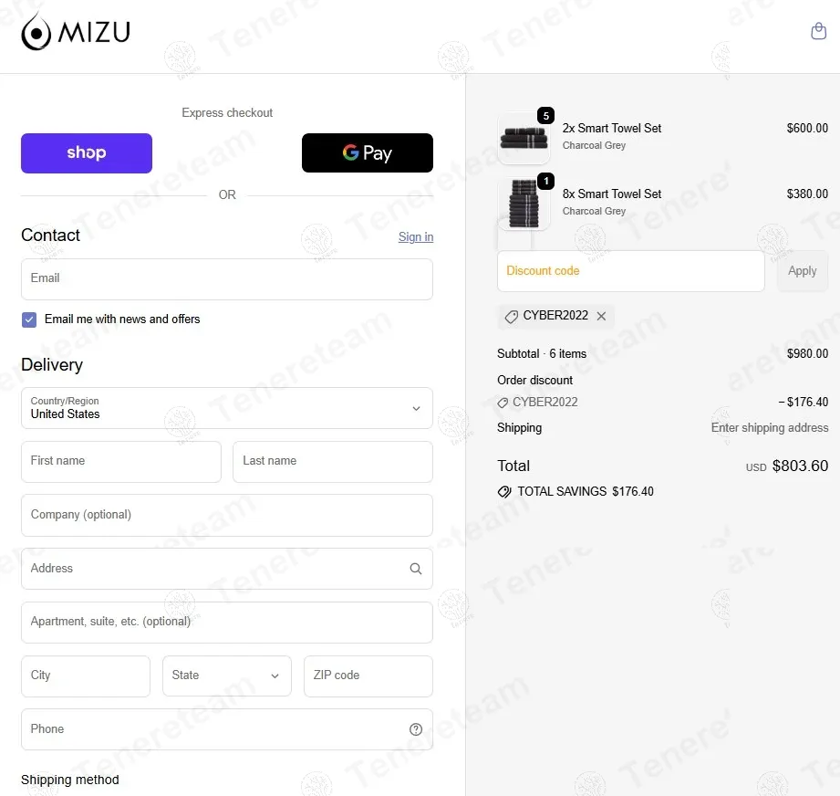The height and width of the screenshot is (796, 840).
Task: Focus the ZIP code field
Action: tap(368, 676)
